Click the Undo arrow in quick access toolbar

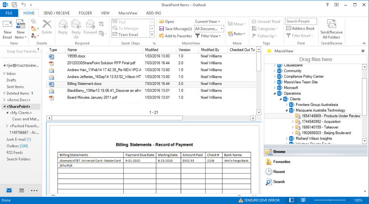tap(23, 4)
